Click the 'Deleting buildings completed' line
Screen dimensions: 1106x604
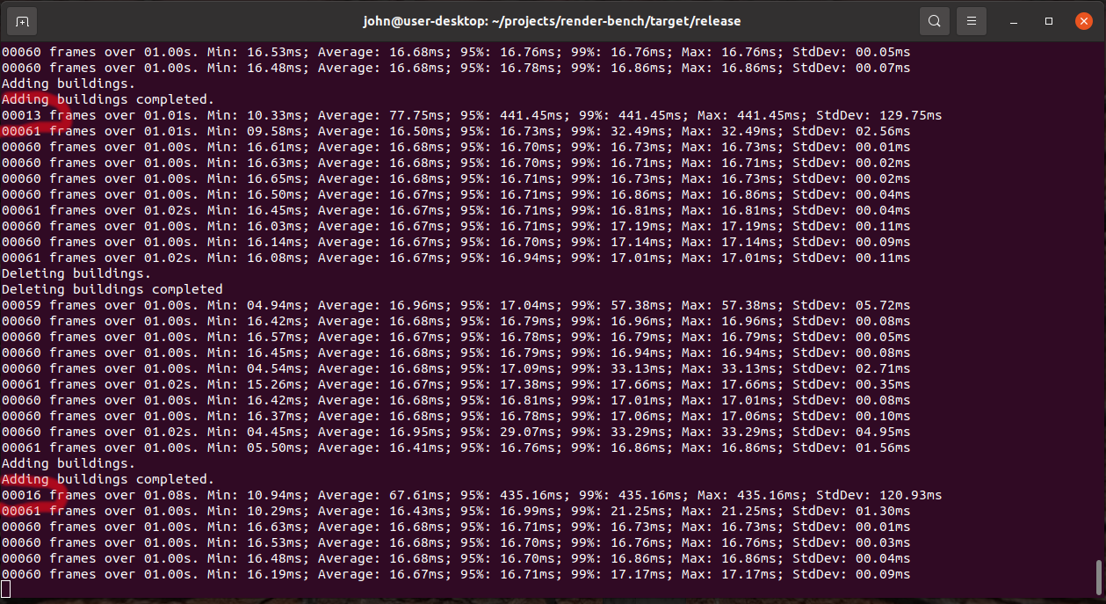112,289
